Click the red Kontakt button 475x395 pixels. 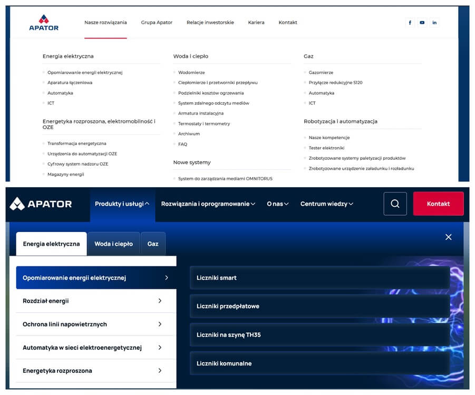[438, 204]
